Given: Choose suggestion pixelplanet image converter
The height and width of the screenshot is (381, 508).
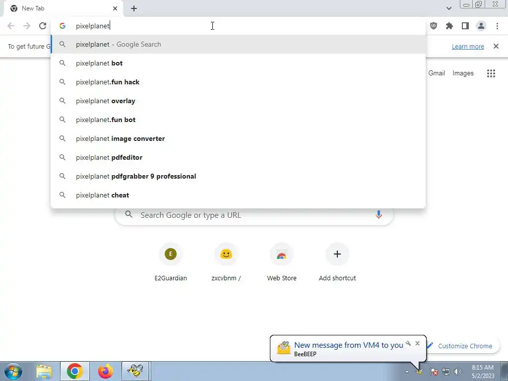Looking at the screenshot, I should pyautogui.click(x=238, y=138).
